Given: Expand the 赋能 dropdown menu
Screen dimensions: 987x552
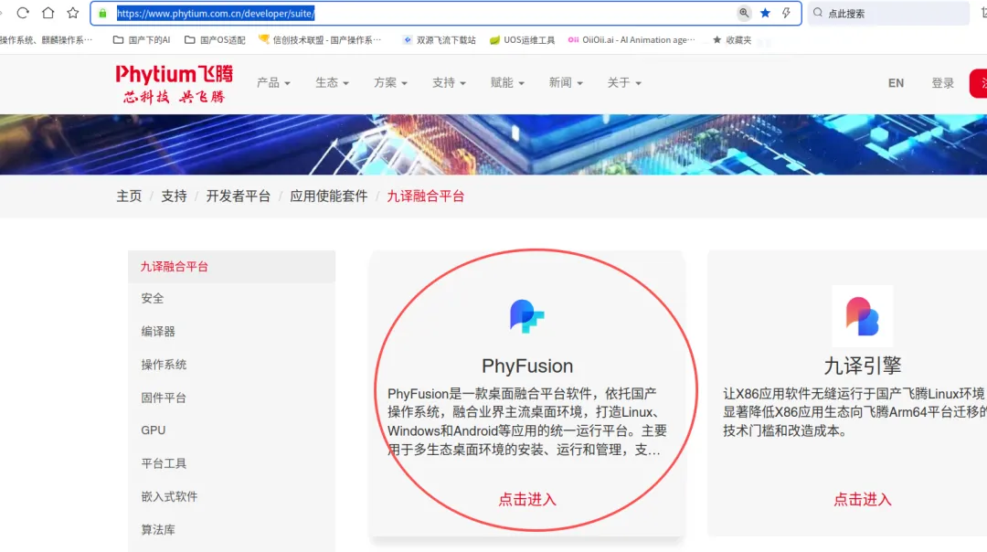Looking at the screenshot, I should click(507, 82).
